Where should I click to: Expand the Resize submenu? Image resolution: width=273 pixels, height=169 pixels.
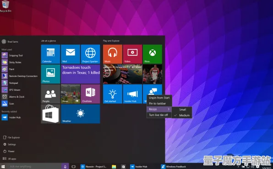(x=159, y=109)
